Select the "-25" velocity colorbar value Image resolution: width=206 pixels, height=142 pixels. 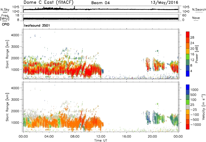(193, 109)
